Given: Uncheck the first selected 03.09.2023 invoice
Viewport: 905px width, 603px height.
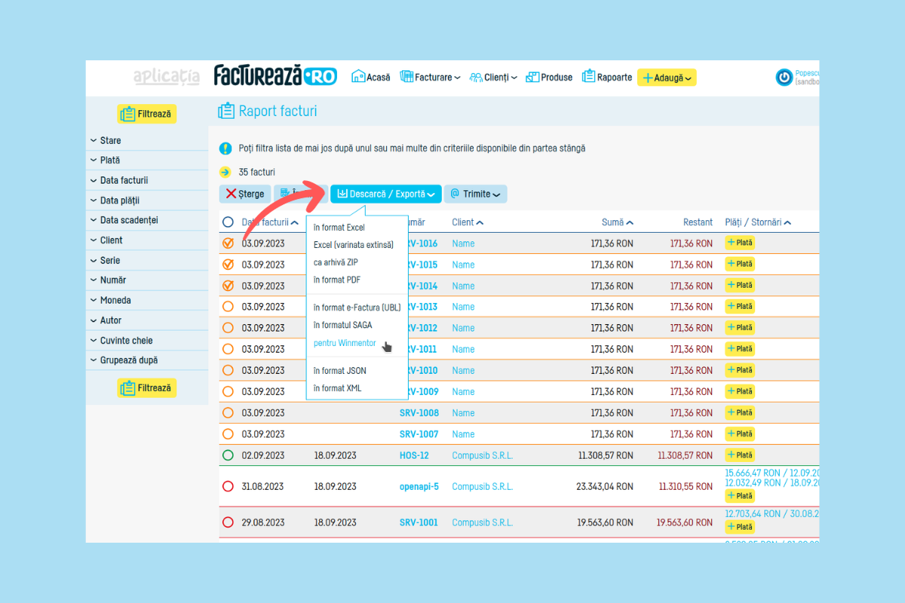Looking at the screenshot, I should (228, 243).
